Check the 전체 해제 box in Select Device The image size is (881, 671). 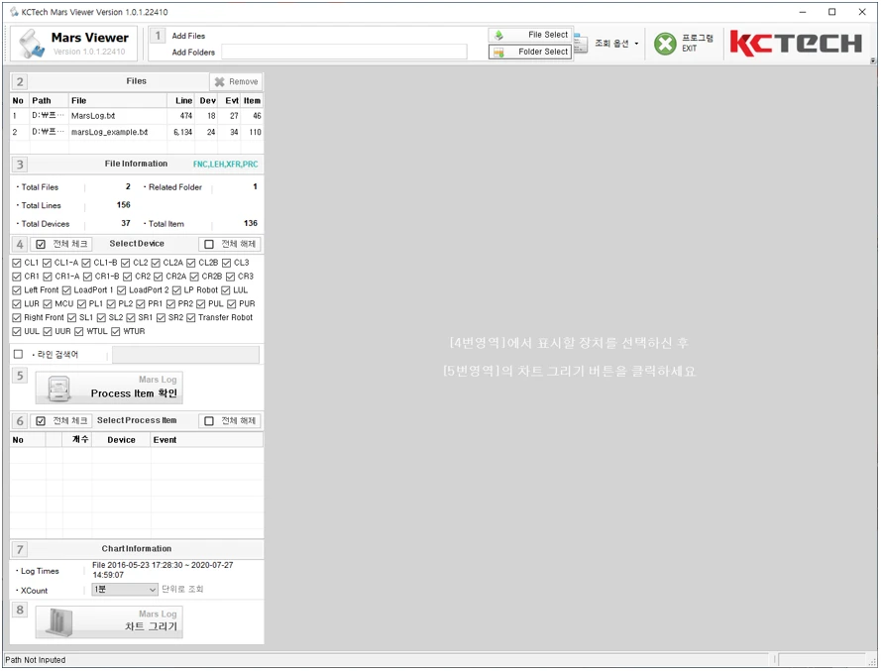pos(209,245)
